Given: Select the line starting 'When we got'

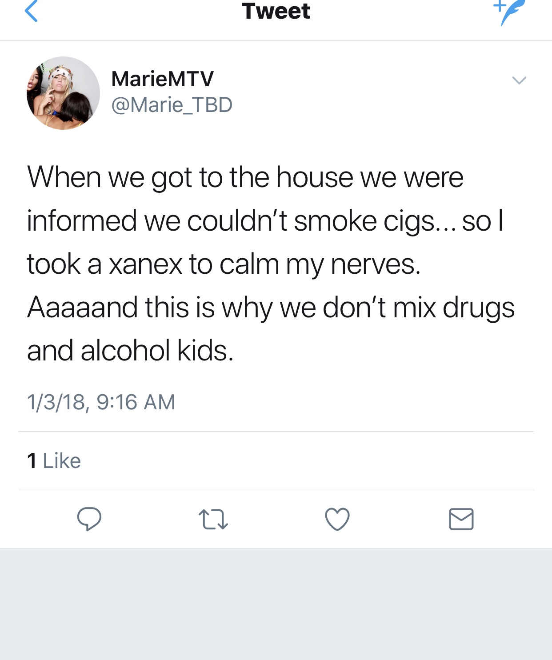Looking at the screenshot, I should [x=245, y=178].
